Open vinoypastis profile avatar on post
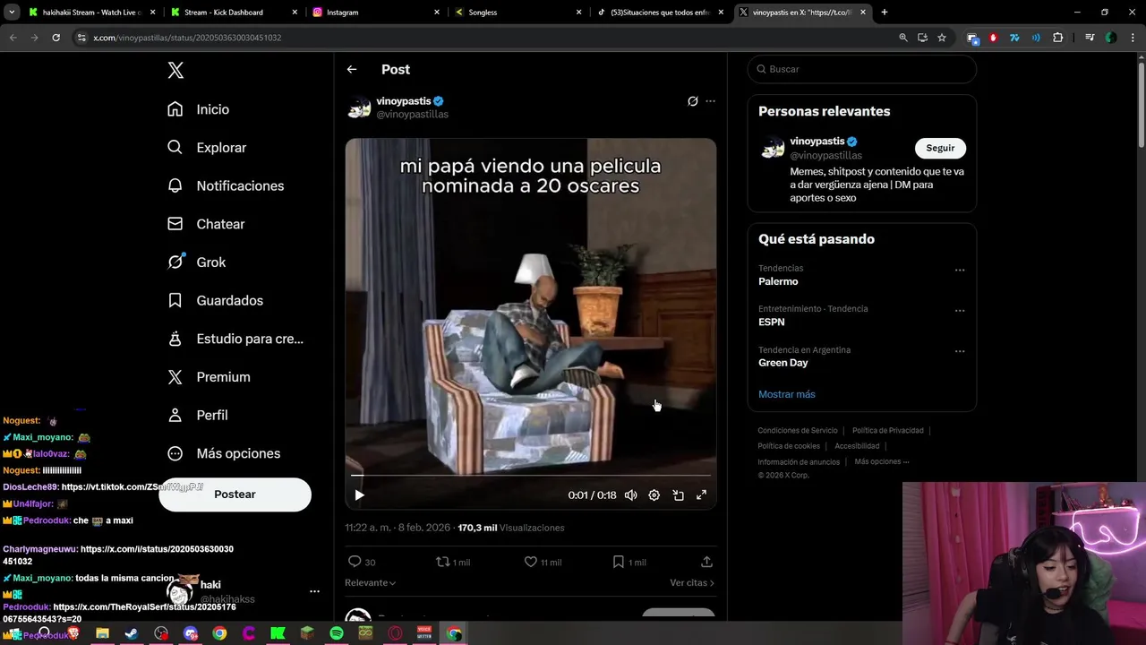1146x645 pixels. 359,107
